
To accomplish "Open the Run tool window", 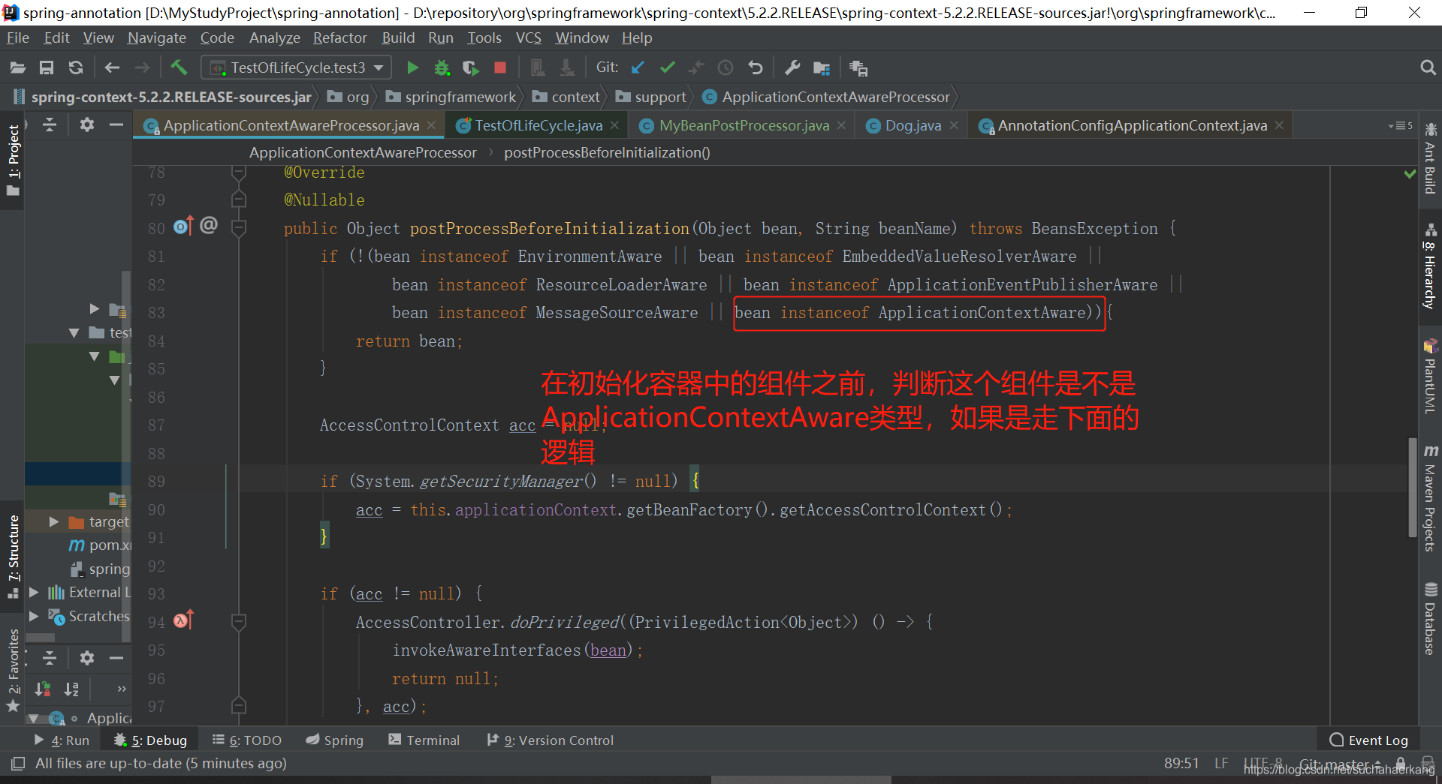I will (62, 740).
